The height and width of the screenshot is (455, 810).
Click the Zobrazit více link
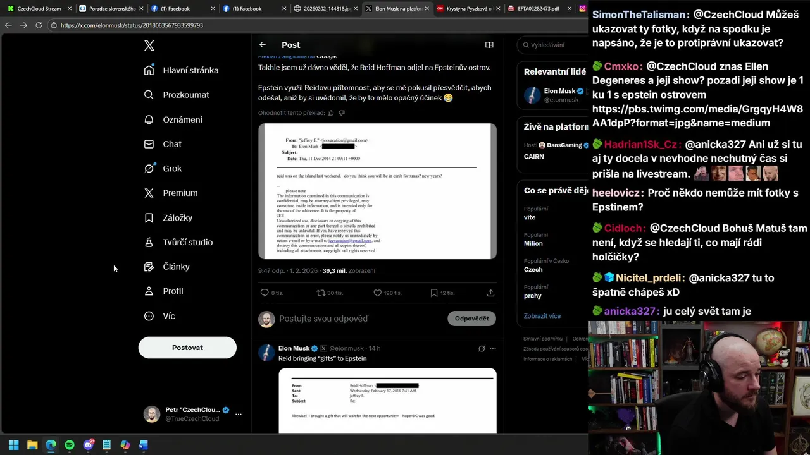pyautogui.click(x=542, y=316)
